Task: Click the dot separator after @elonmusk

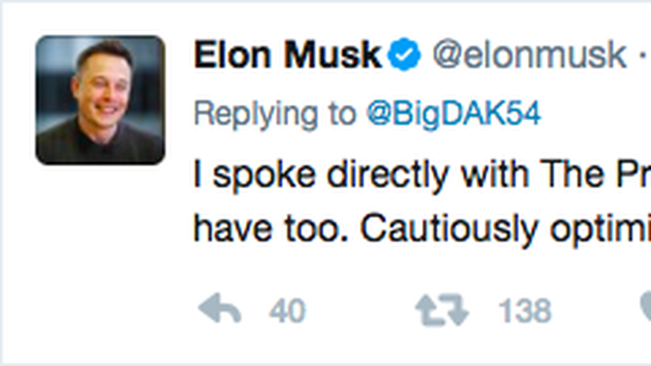Action: [x=642, y=56]
